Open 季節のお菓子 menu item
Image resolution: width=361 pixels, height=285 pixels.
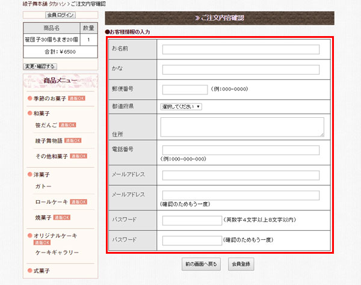pyautogui.click(x=50, y=99)
